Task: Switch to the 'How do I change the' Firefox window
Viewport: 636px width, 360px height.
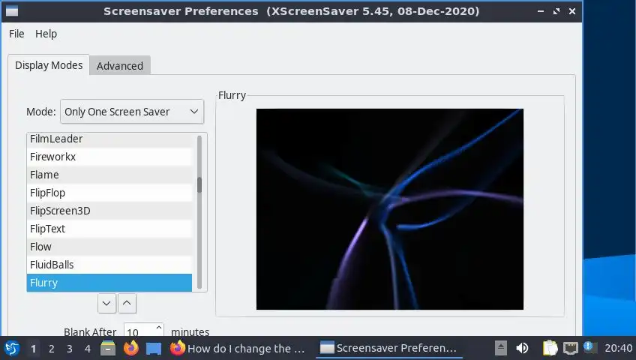Action: [238, 348]
